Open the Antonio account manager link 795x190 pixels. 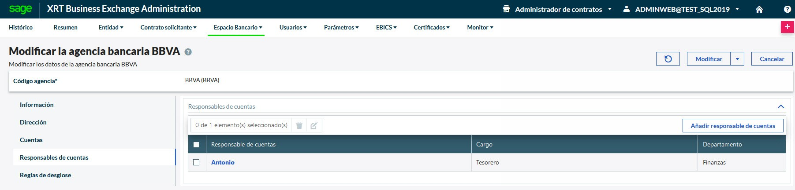click(223, 162)
